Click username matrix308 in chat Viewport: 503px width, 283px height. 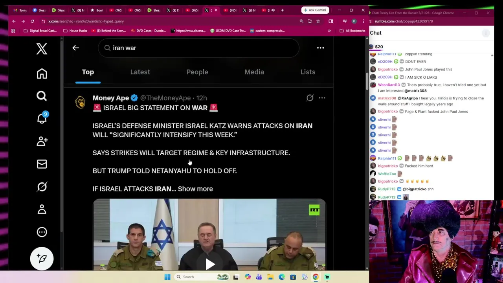(x=387, y=98)
